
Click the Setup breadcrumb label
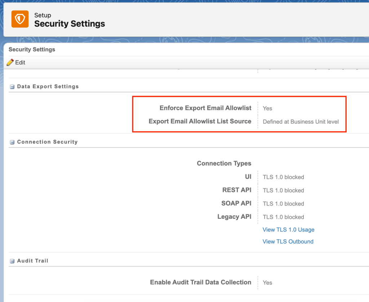coord(43,15)
